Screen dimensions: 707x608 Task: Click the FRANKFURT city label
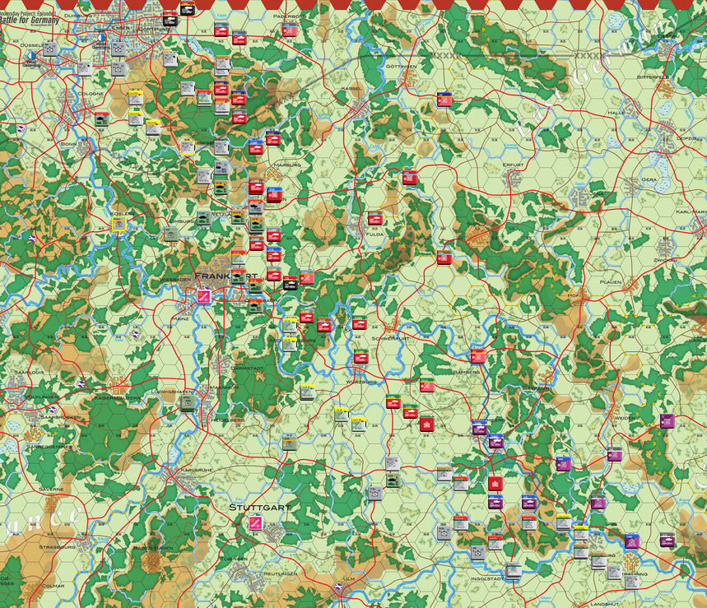(226, 276)
